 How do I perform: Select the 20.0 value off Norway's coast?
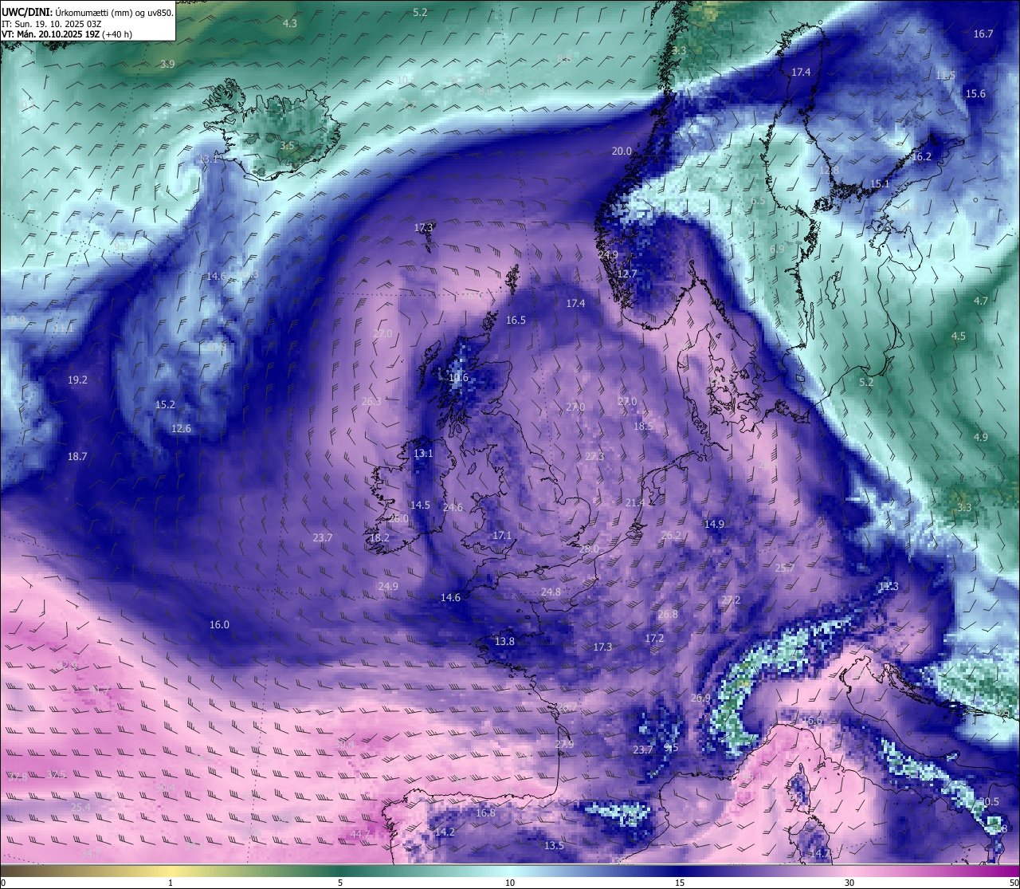click(622, 151)
